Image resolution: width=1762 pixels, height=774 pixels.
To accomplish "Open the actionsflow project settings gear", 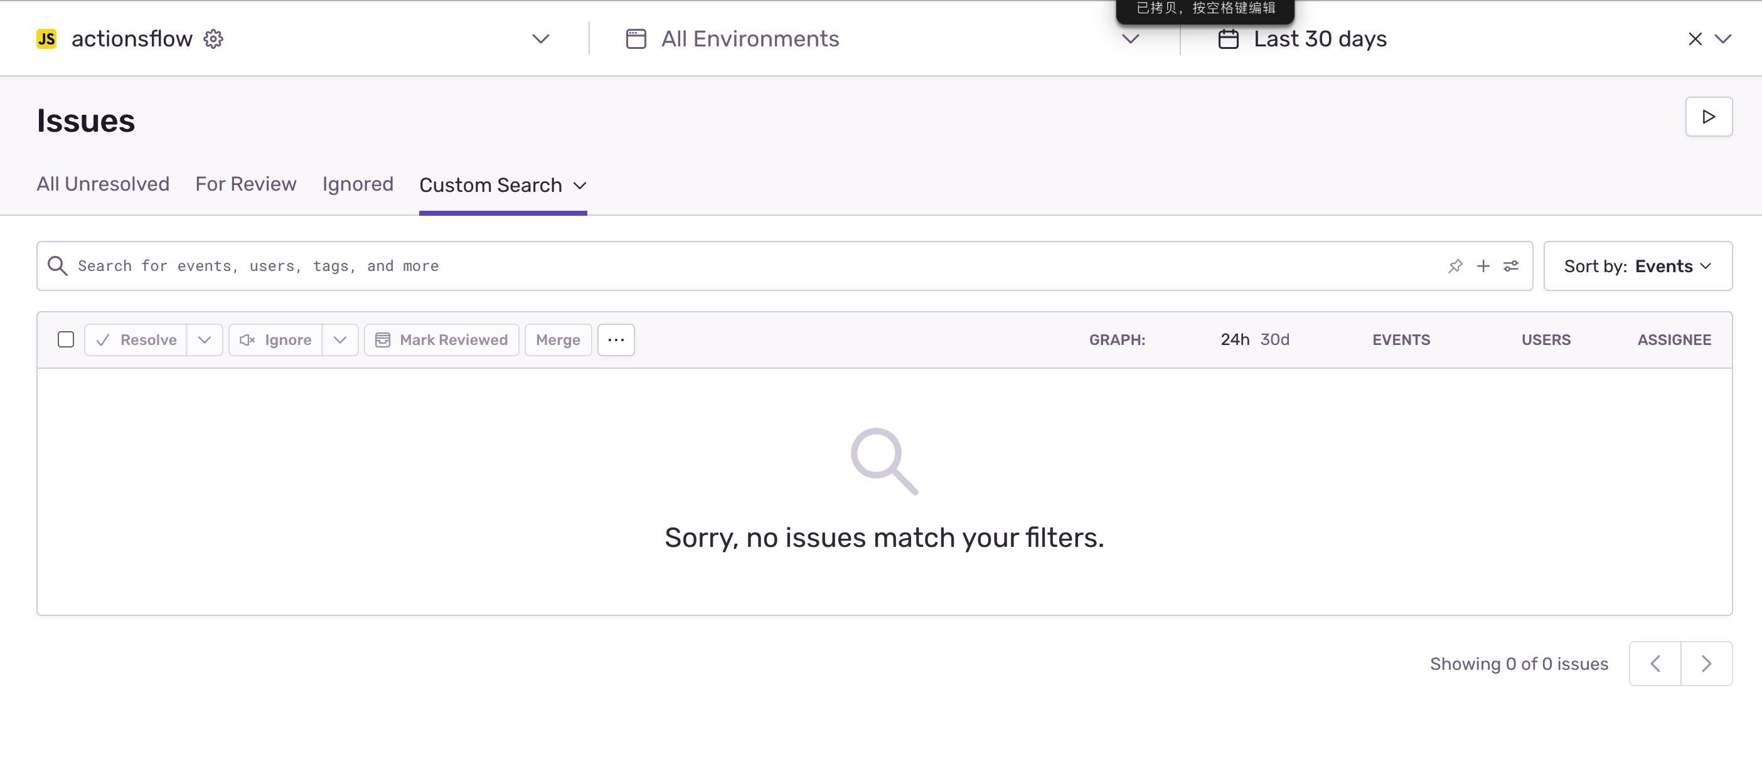I will tap(213, 38).
